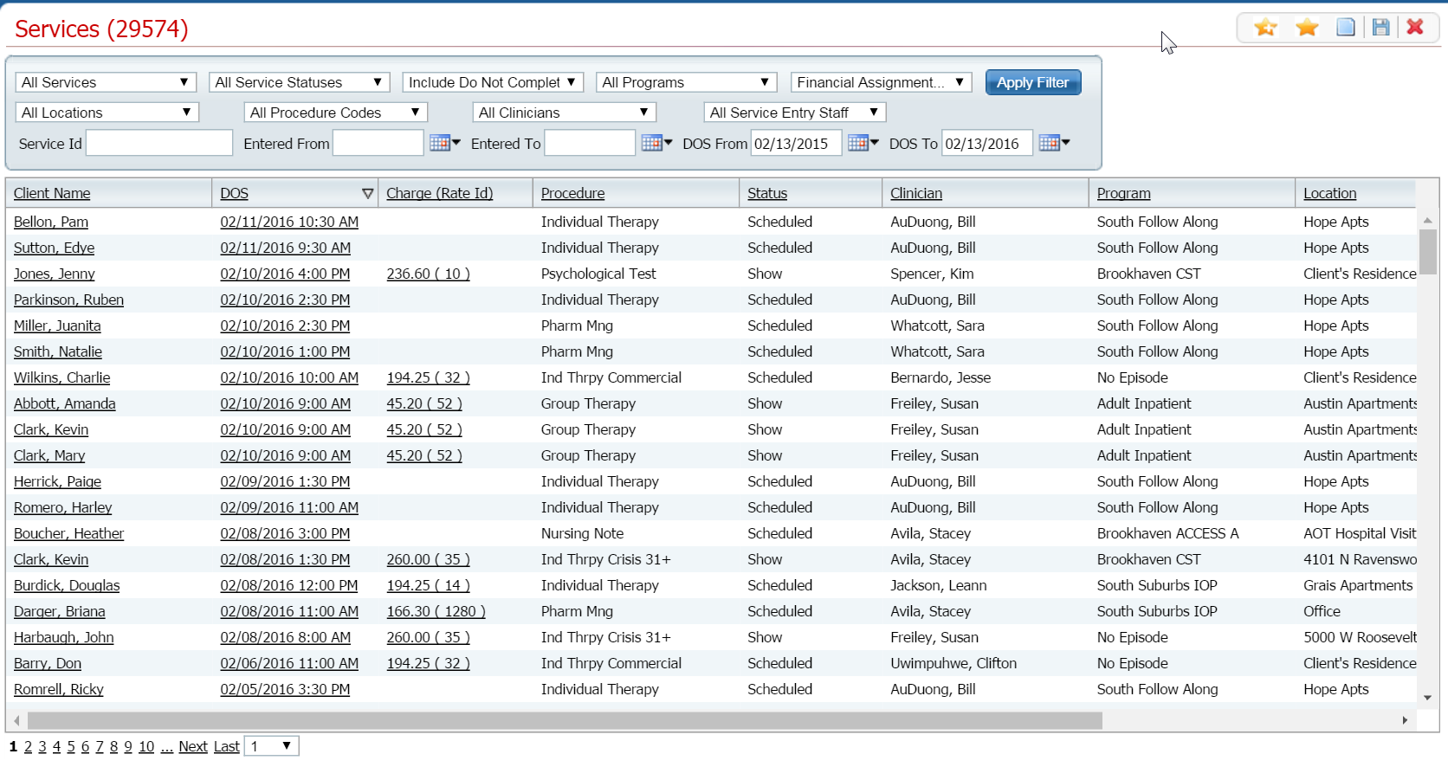Open the DOS To calendar picker
Screen dimensions: 1448x767
[x=1053, y=144]
